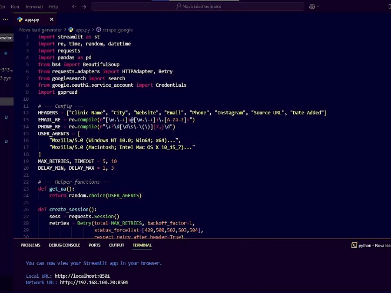Viewport: 391px width, 293px height.
Task: Click the cube symbol icon in breadcrumbs
Action: pyautogui.click(x=99, y=30)
